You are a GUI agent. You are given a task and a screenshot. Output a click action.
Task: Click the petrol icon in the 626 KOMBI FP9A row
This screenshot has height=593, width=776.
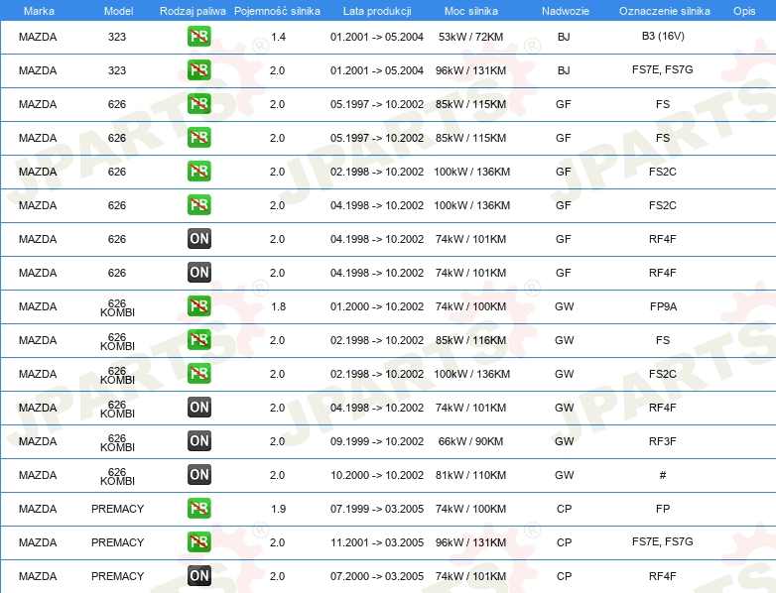coord(198,306)
